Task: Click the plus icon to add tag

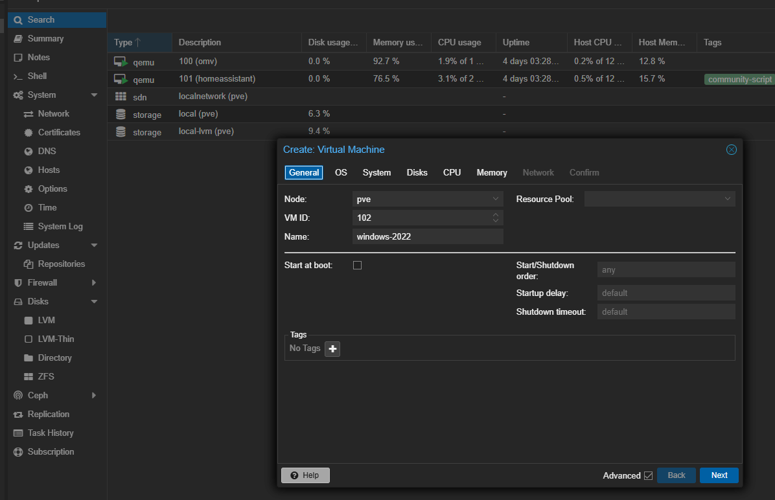Action: click(332, 349)
